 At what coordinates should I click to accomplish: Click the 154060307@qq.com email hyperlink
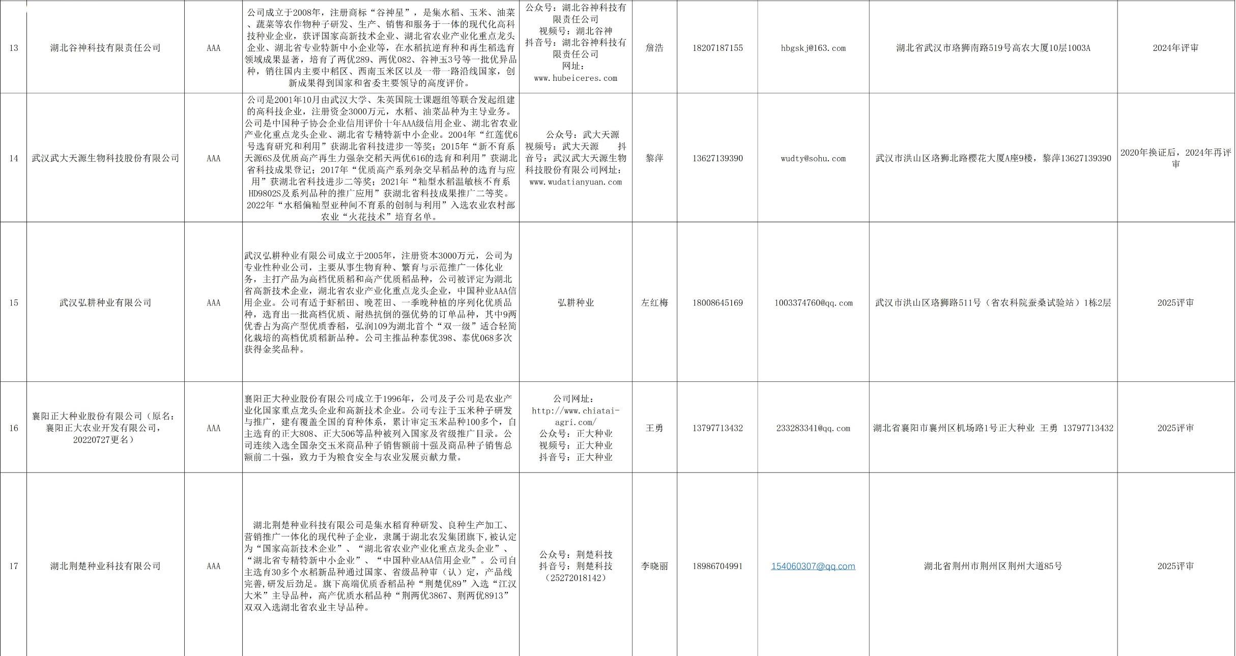coord(813,566)
